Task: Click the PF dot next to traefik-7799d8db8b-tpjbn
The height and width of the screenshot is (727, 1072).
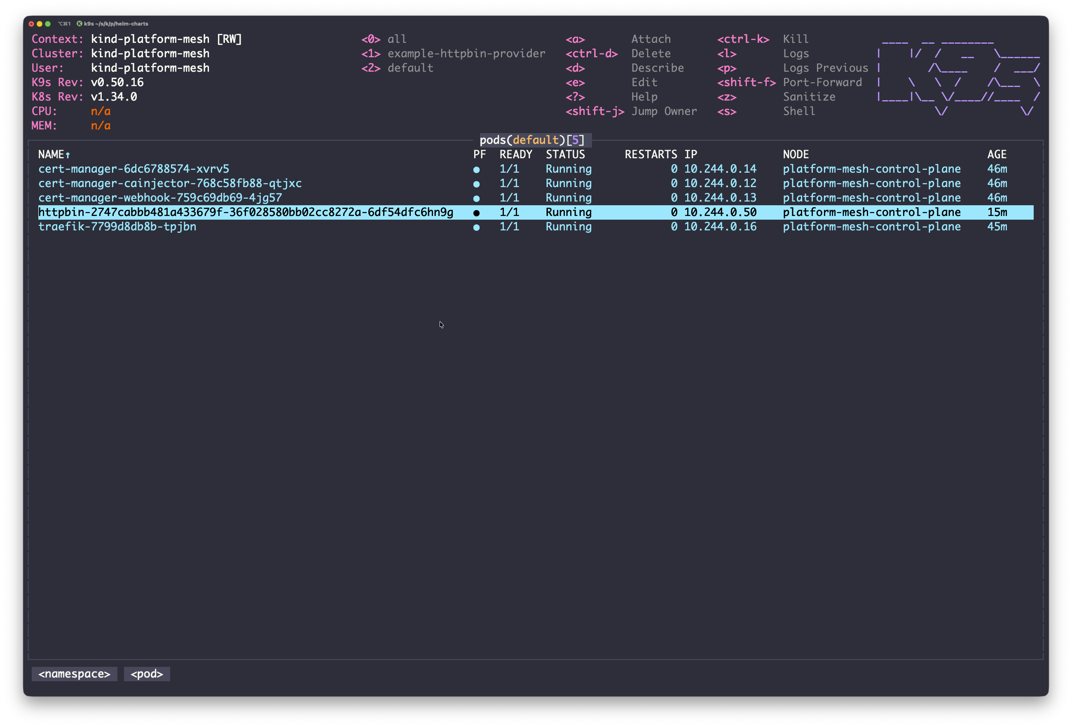Action: click(x=477, y=227)
